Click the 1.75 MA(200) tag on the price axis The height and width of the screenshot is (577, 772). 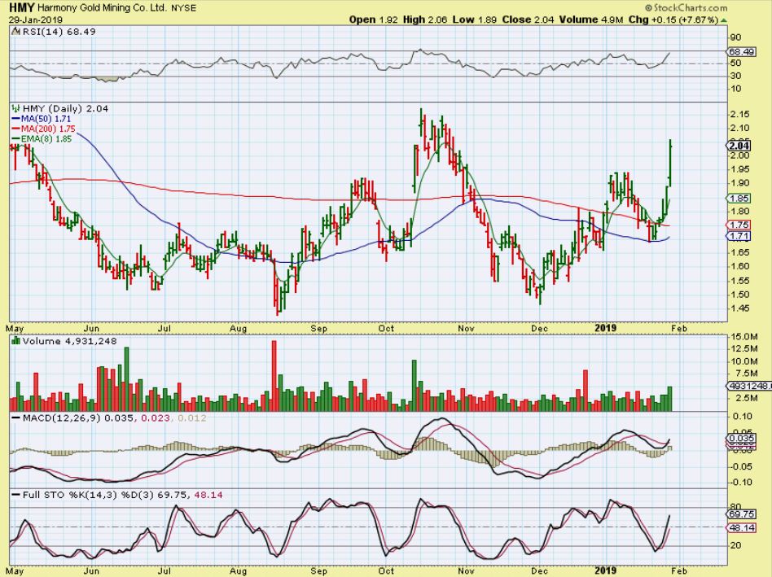(x=739, y=225)
